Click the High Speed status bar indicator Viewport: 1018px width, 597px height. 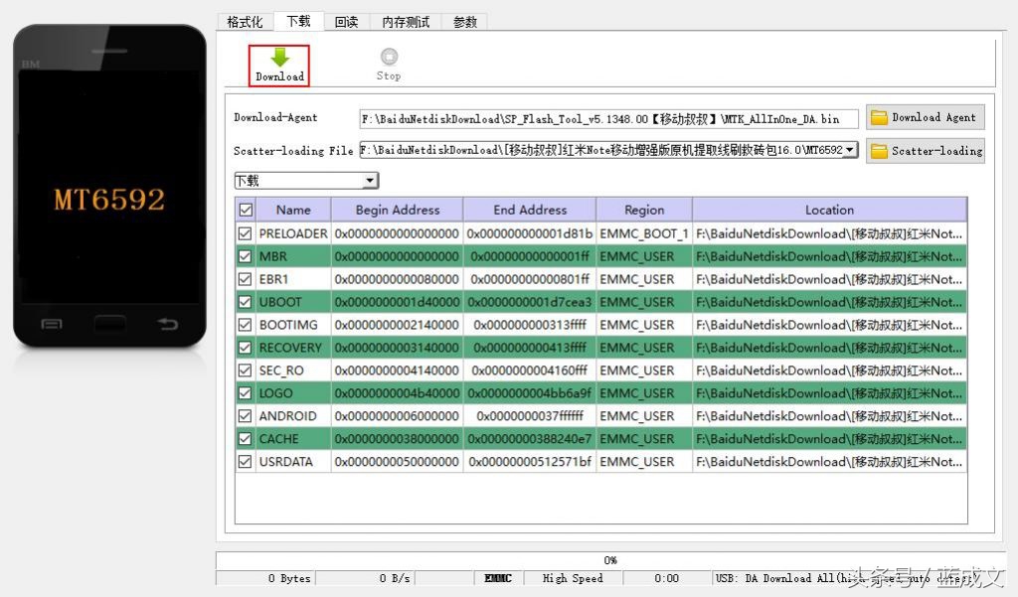pyautogui.click(x=574, y=577)
